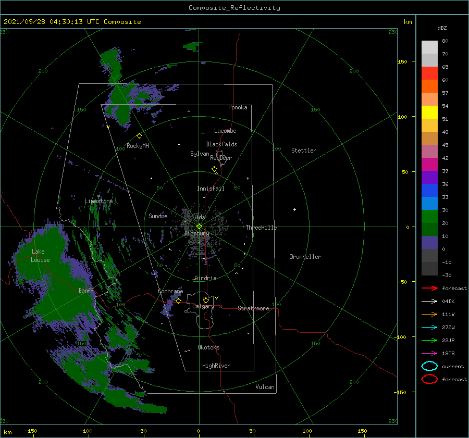The image size is (469, 438).
Task: Click the yellow diamond marker near RockyMH
Action: [x=139, y=136]
